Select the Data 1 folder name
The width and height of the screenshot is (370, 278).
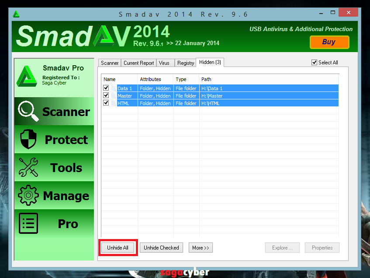pos(124,88)
